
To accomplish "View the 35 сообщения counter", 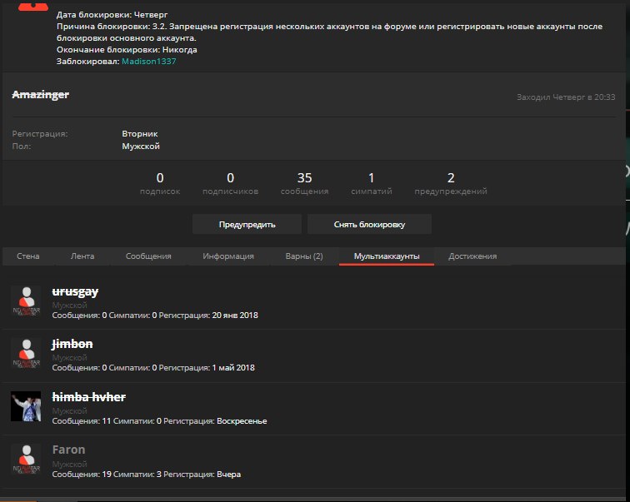I will click(304, 183).
